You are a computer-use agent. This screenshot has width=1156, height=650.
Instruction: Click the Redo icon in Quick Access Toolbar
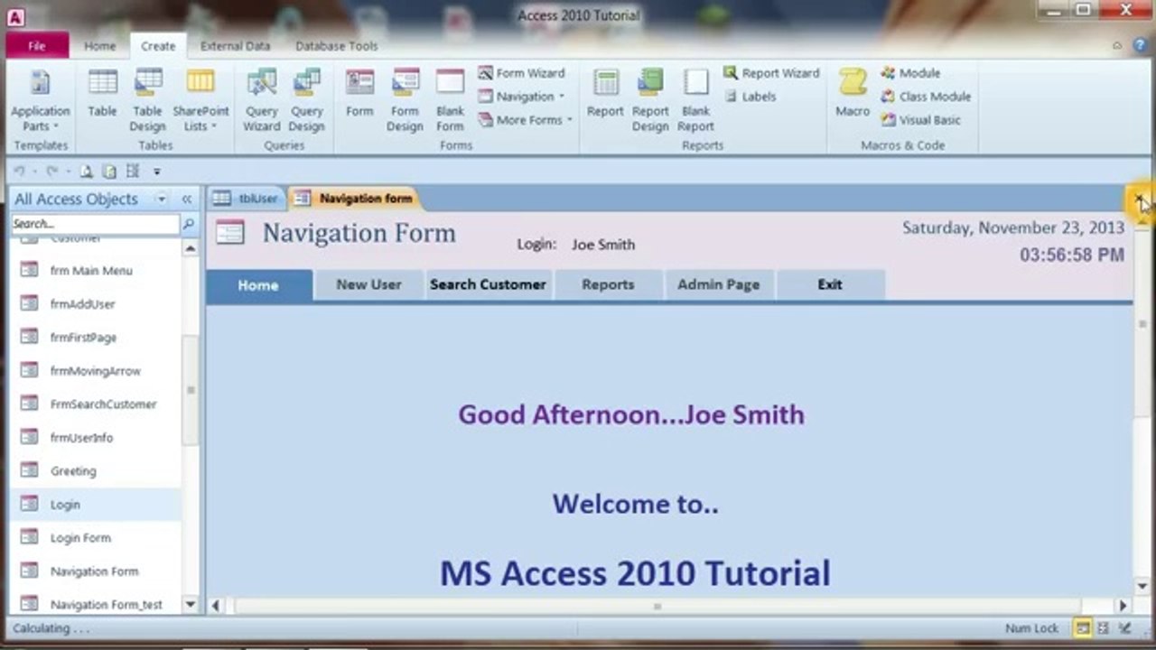51,172
